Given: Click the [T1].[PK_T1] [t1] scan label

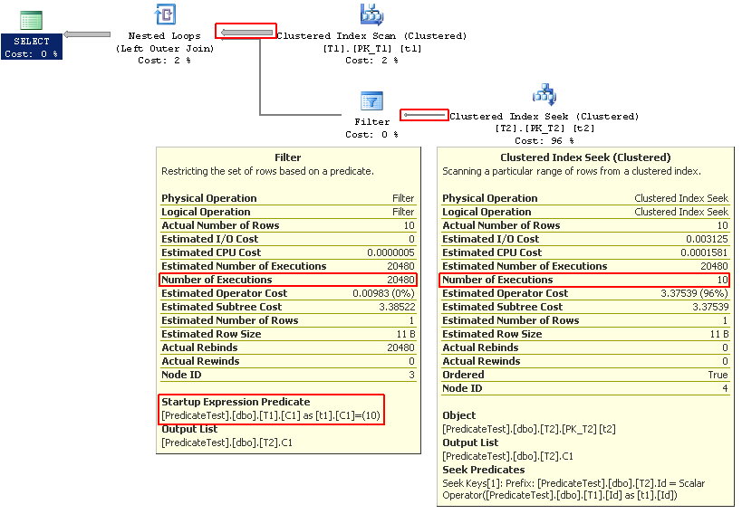Looking at the screenshot, I should [371, 48].
